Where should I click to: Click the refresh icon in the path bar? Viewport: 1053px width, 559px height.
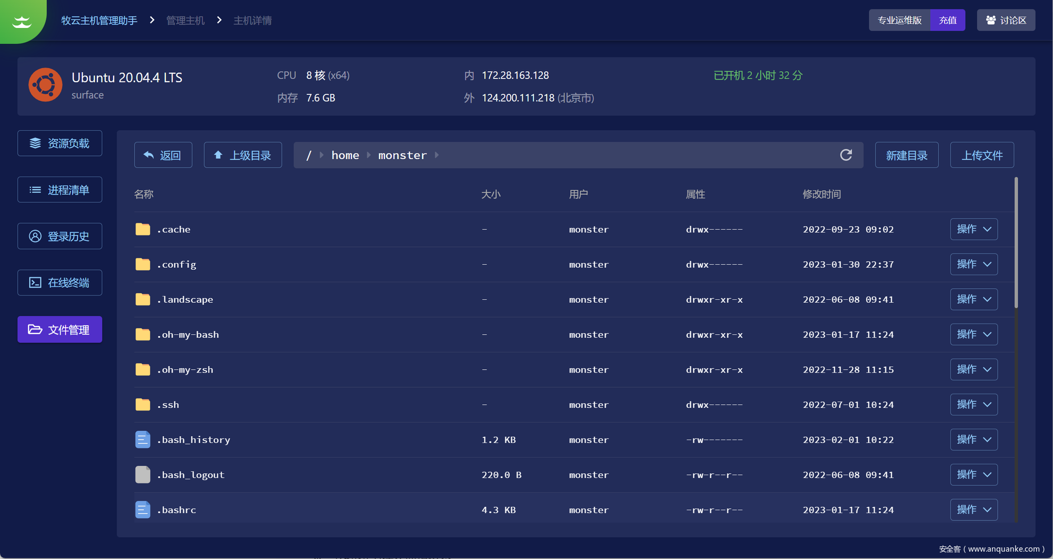pyautogui.click(x=846, y=155)
